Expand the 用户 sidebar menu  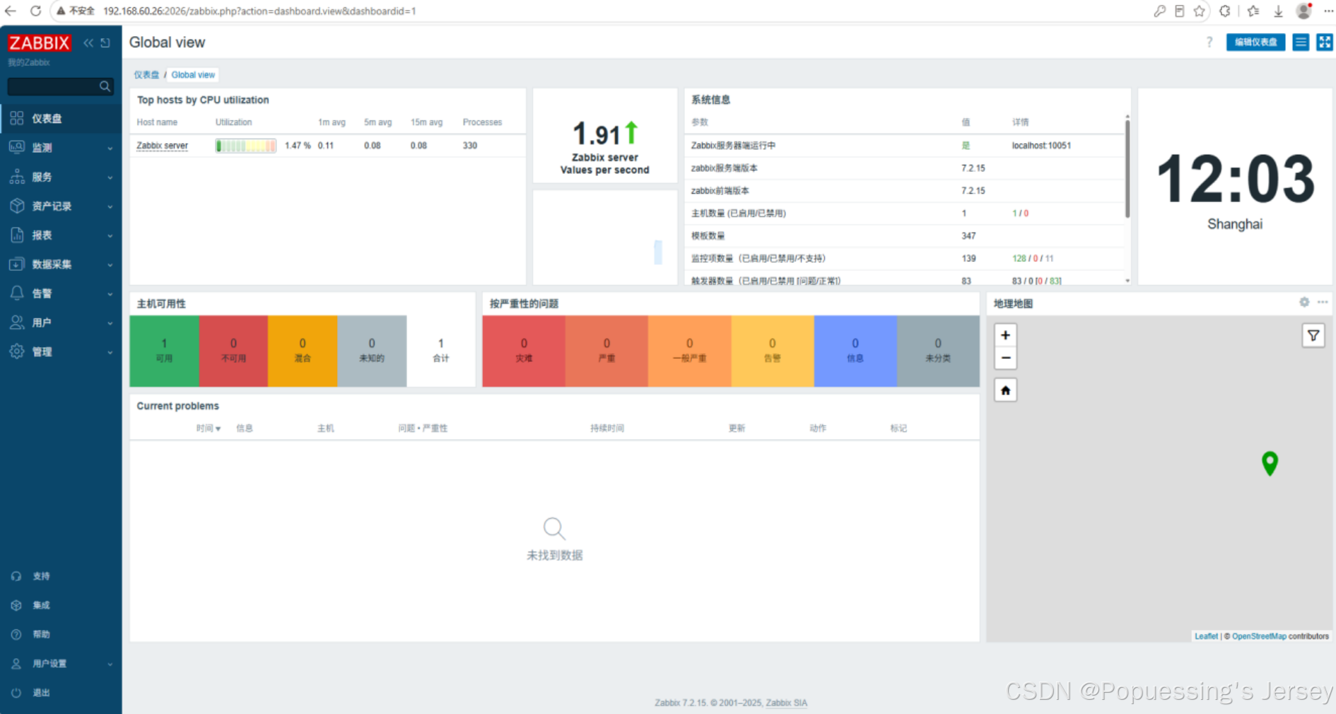(x=61, y=322)
